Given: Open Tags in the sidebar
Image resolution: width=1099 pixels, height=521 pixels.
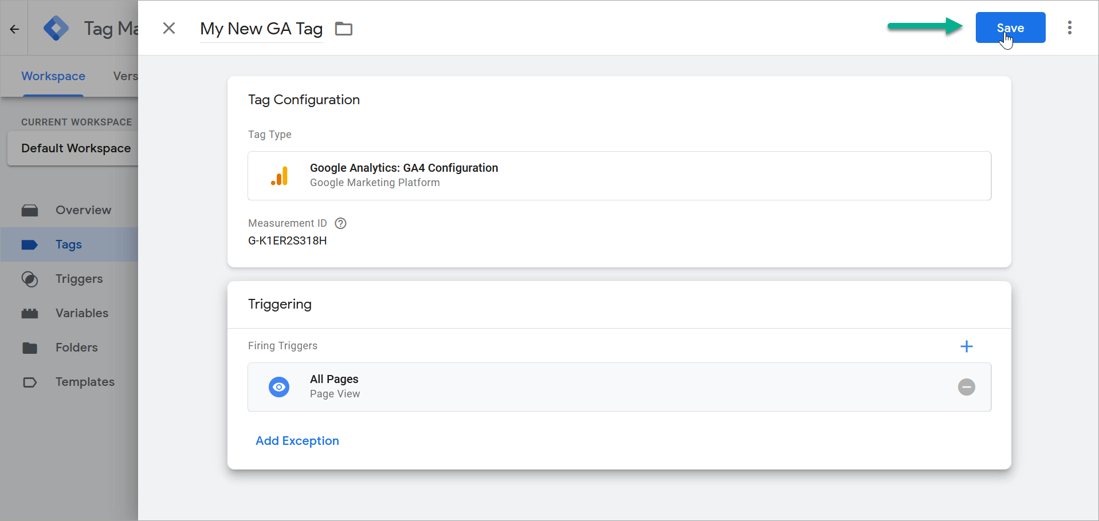Looking at the screenshot, I should click(x=69, y=244).
